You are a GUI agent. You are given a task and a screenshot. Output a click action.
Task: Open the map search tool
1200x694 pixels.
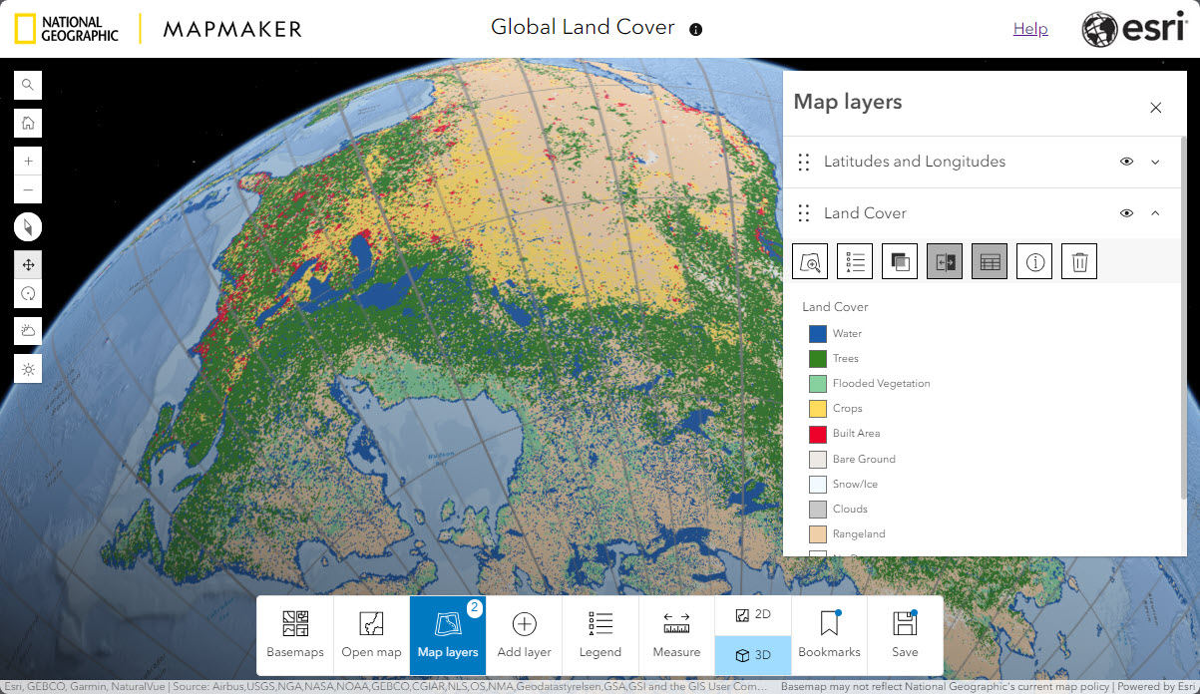(28, 85)
